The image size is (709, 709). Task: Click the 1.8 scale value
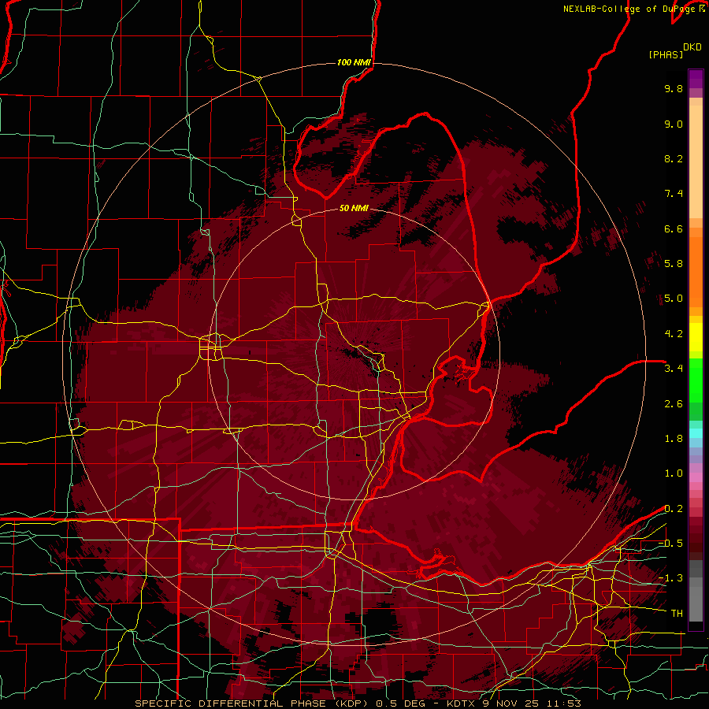[674, 439]
